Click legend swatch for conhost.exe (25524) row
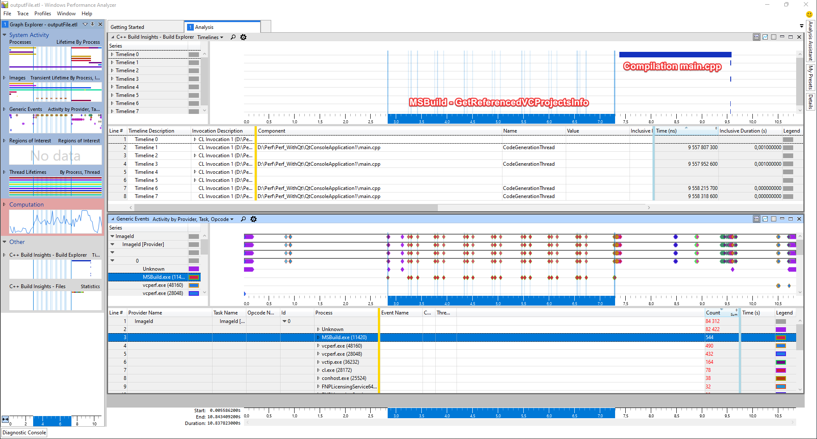The height and width of the screenshot is (439, 817). pyautogui.click(x=781, y=378)
